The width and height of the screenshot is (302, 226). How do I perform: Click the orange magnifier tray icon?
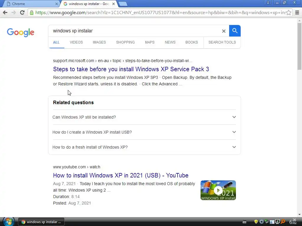283,222
